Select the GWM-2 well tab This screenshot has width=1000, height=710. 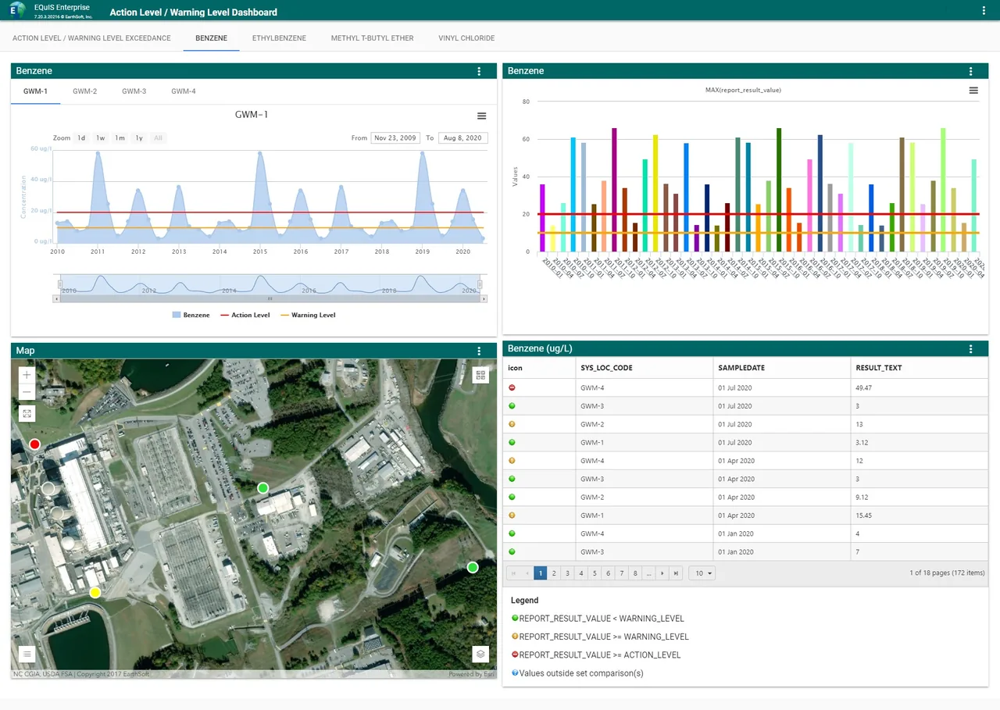pyautogui.click(x=85, y=91)
